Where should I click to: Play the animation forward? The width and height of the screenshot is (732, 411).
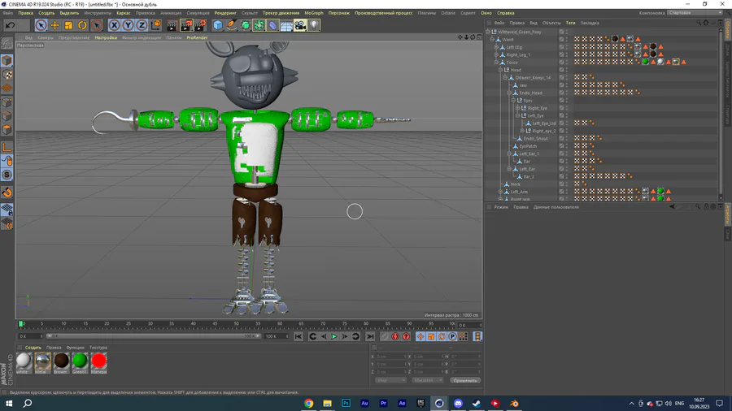point(334,336)
